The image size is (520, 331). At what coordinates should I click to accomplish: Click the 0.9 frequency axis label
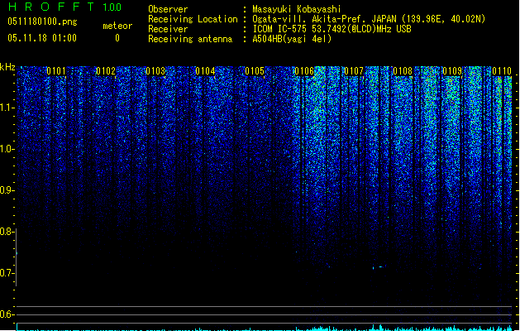pyautogui.click(x=7, y=190)
